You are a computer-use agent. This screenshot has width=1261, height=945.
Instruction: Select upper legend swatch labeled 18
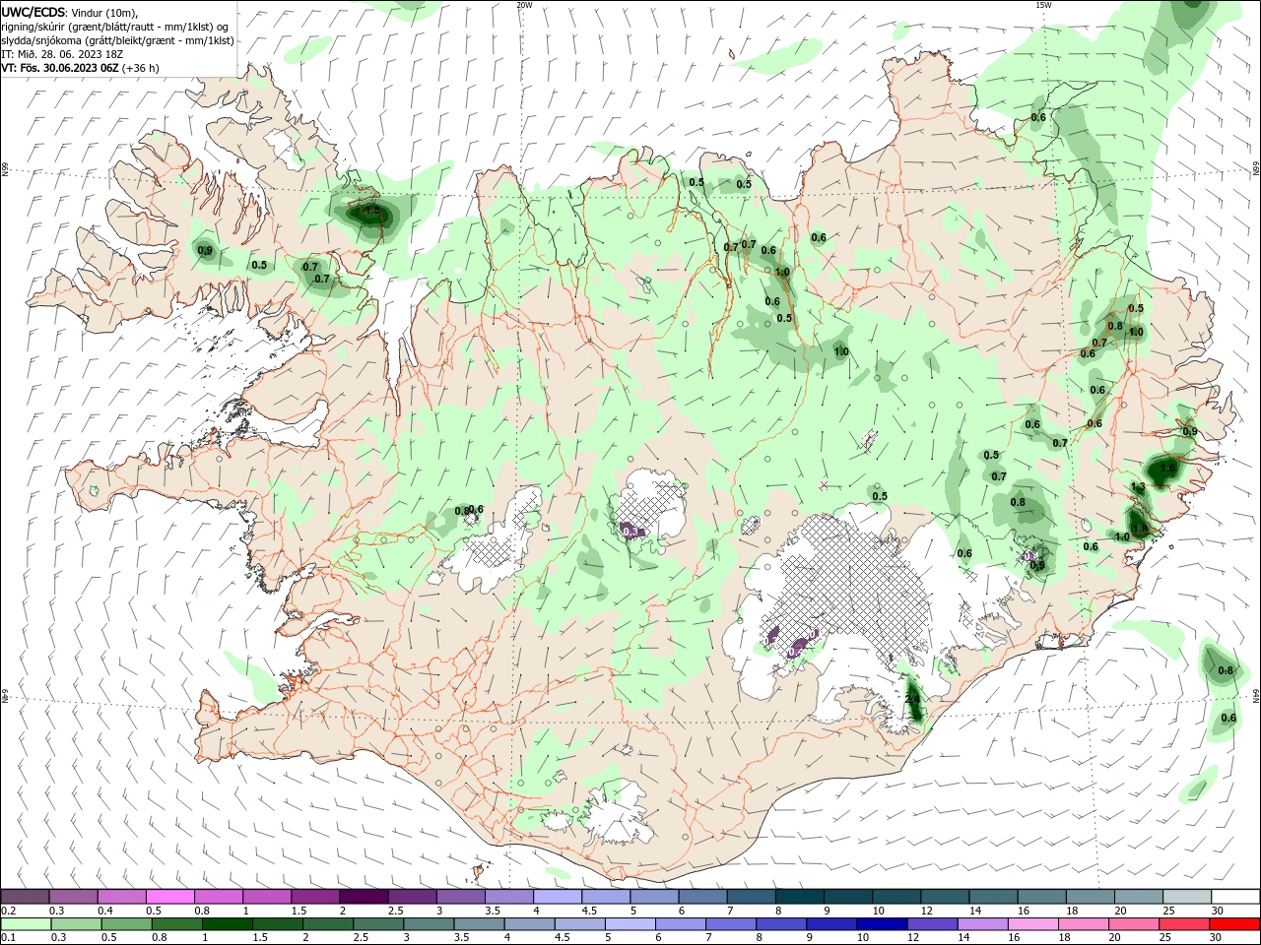[1090, 897]
